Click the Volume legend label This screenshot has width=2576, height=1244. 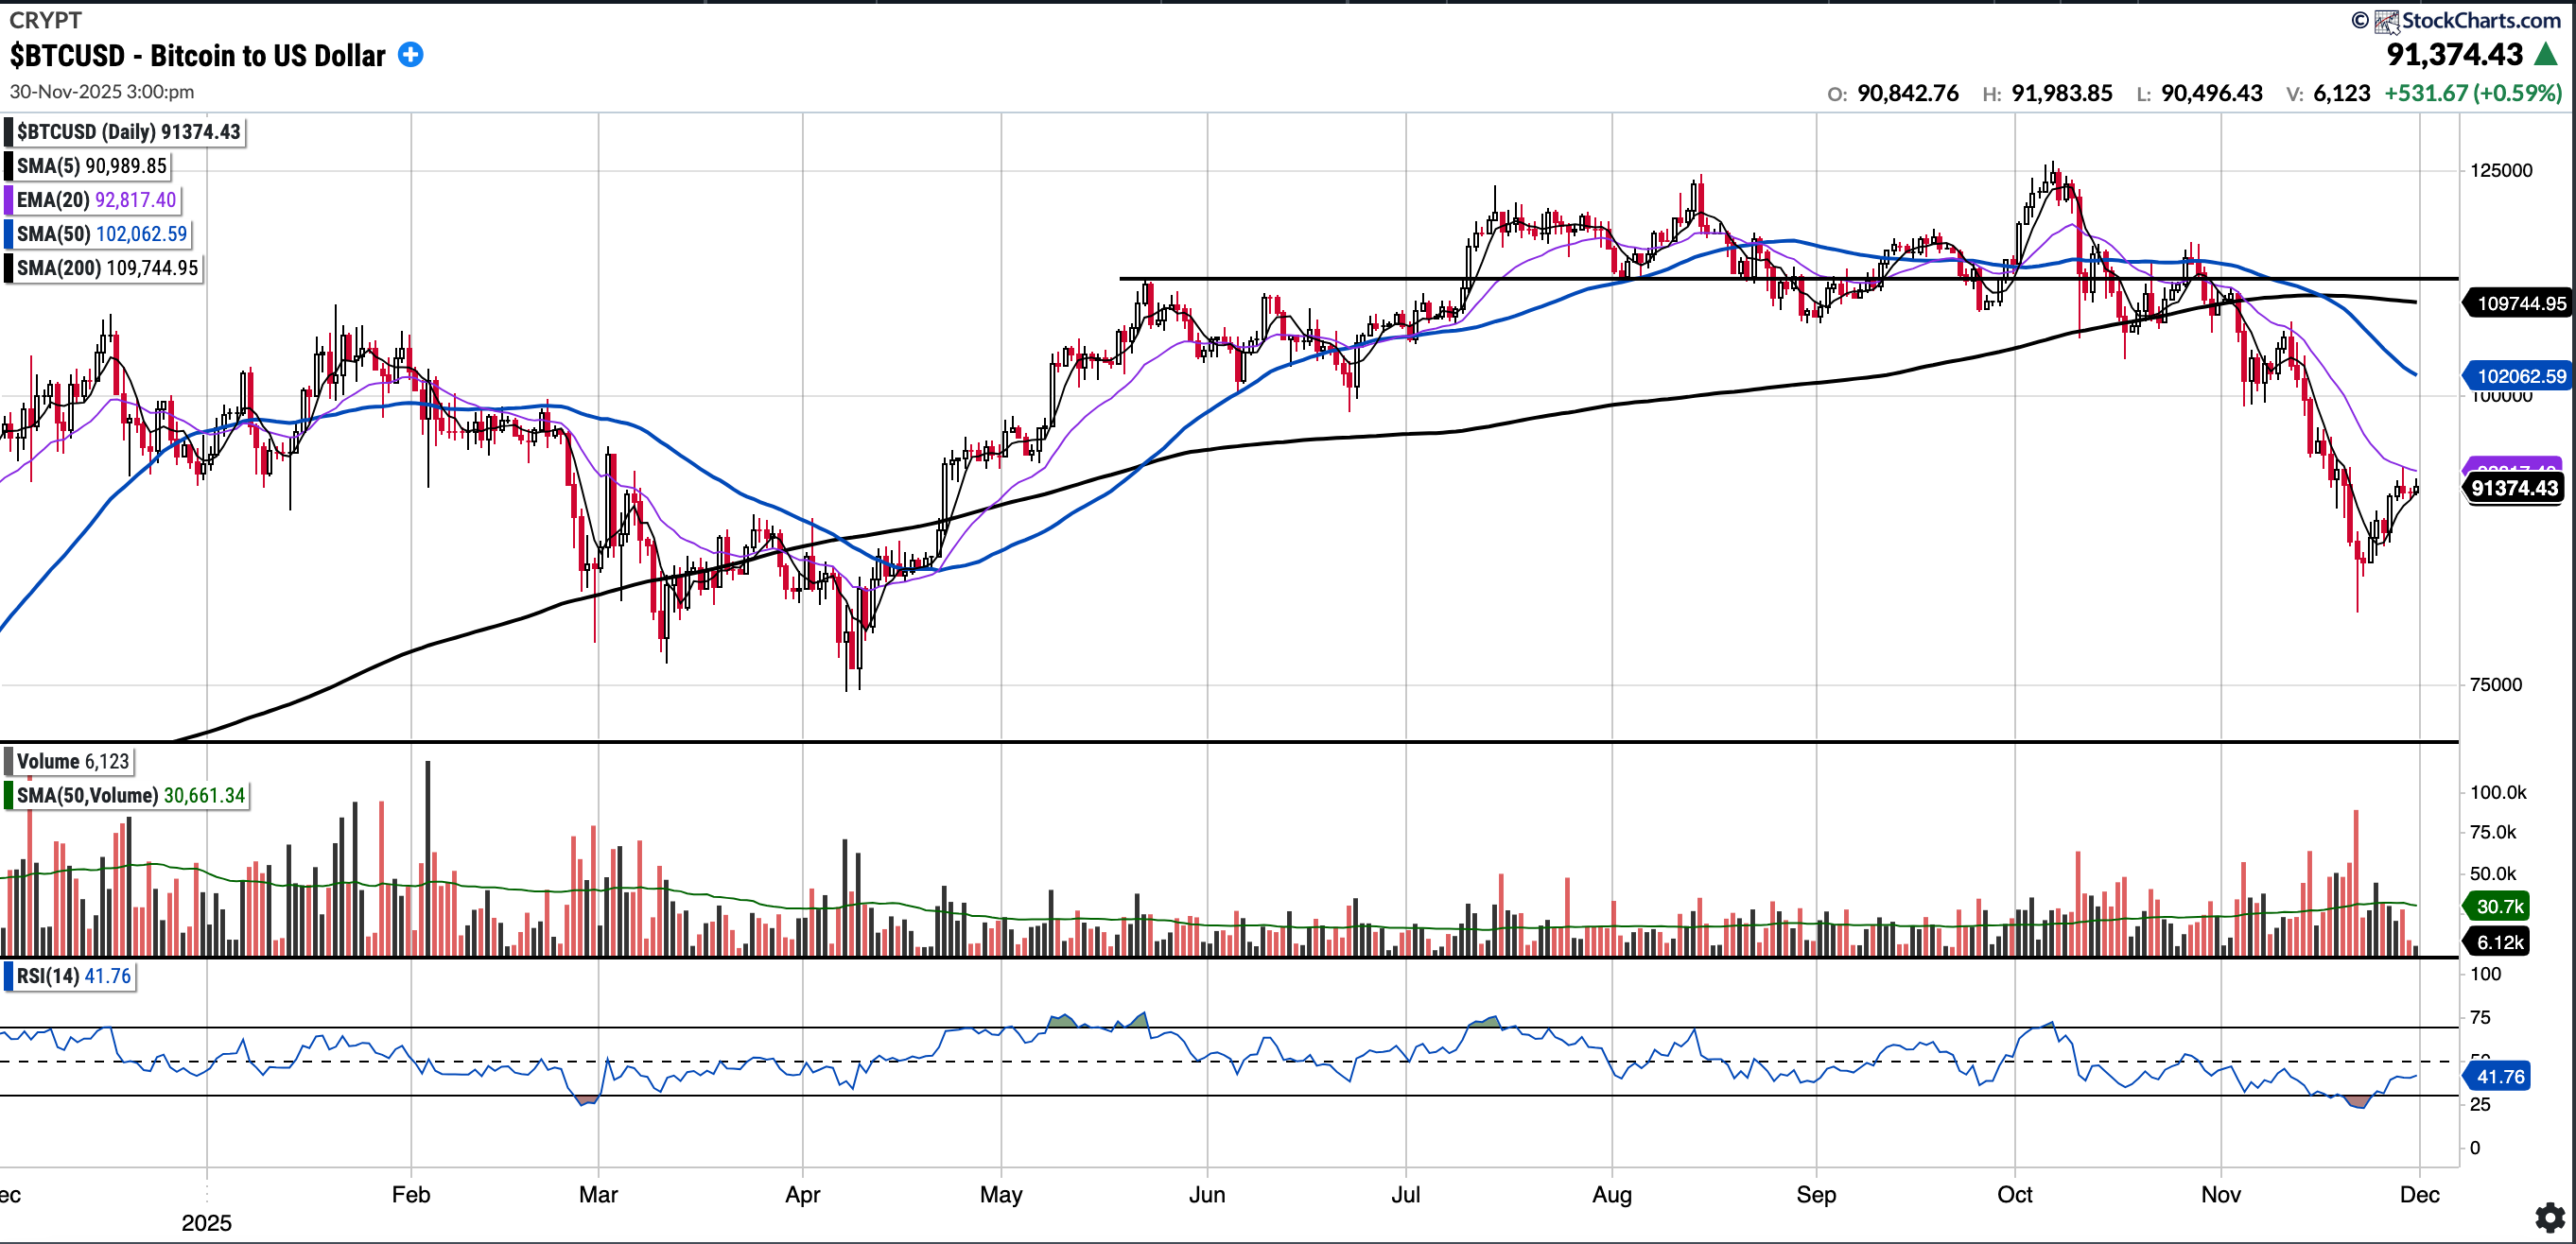72,761
